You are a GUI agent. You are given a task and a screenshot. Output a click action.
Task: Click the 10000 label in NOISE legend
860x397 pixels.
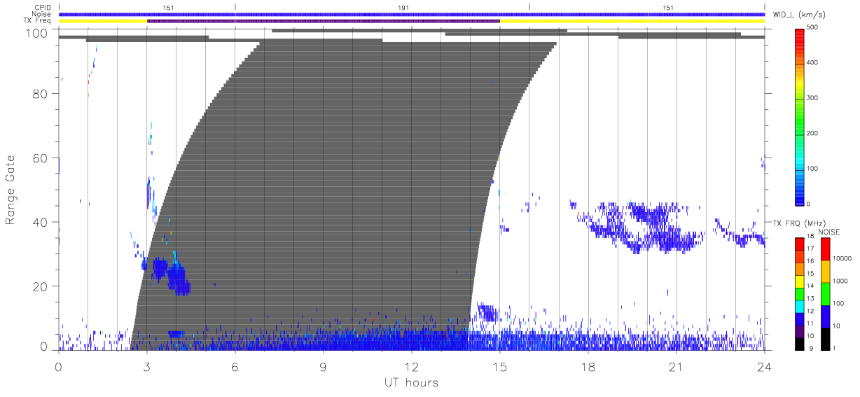[x=842, y=259]
